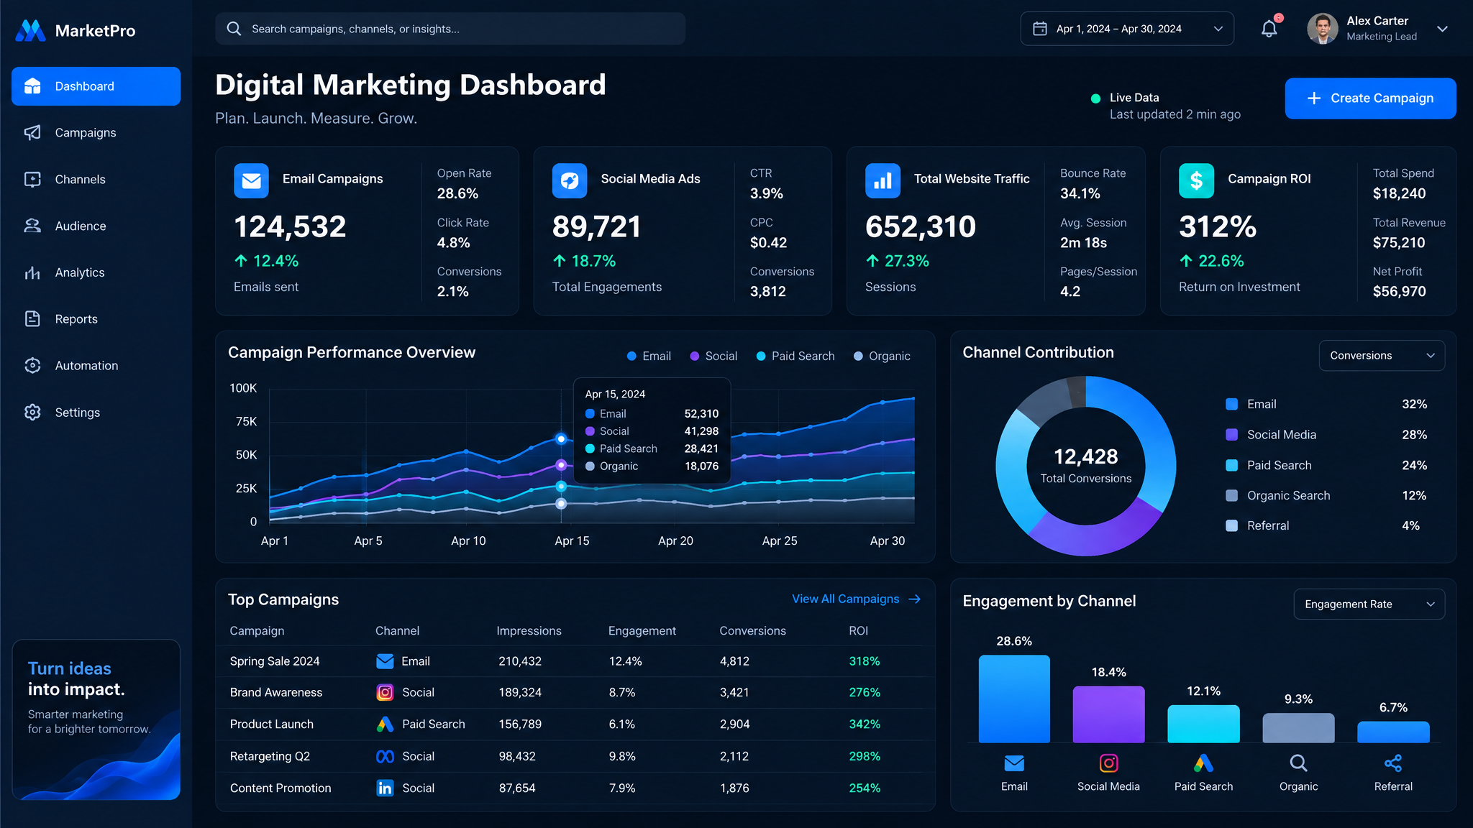Click the Meta icon in Retargeting Q2 row
The width and height of the screenshot is (1473, 828).
point(385,756)
